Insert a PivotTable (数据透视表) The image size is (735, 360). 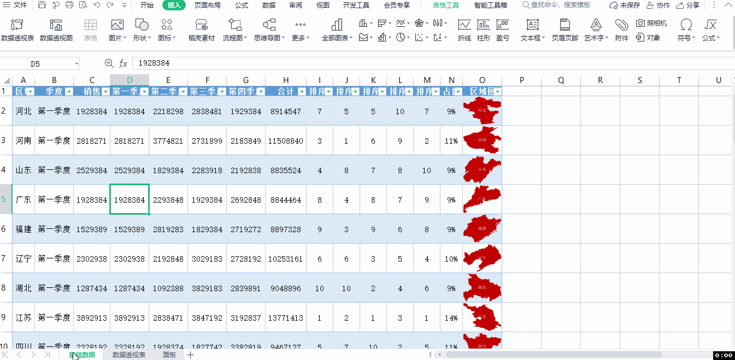pyautogui.click(x=17, y=31)
